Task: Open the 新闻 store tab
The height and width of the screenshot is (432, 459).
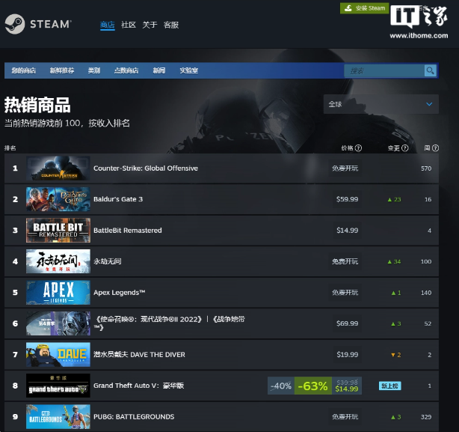Action: pos(159,70)
